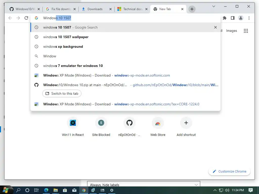Click the Customize Chrome button
Viewport: 259px width, 194px height.
[229, 172]
